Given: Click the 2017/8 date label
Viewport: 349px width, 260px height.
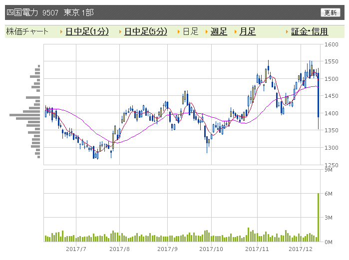Looking at the screenshot, I should tap(119, 249).
